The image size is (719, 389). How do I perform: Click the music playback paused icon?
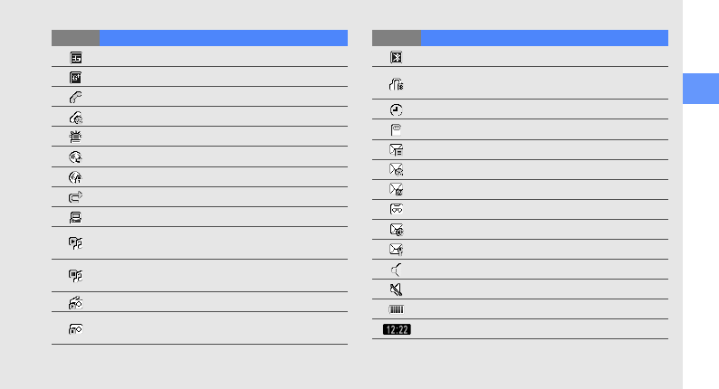click(x=76, y=275)
